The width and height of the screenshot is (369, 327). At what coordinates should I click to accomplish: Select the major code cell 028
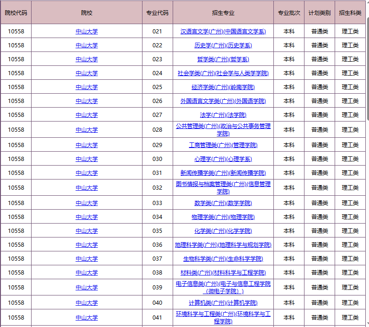pos(157,129)
